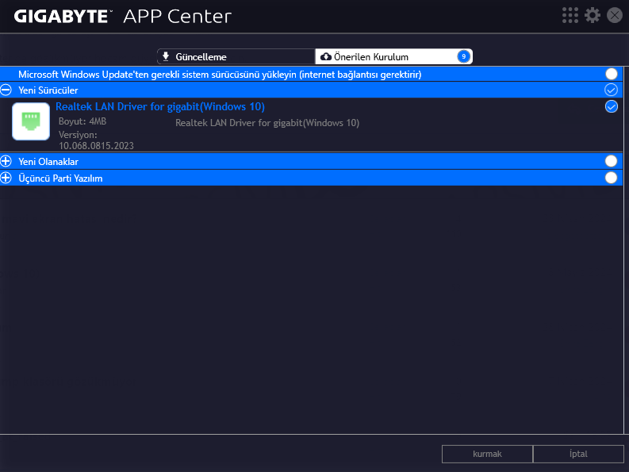629x472 pixels.
Task: Expand the Yeni Olanaklar section
Action: coord(6,161)
